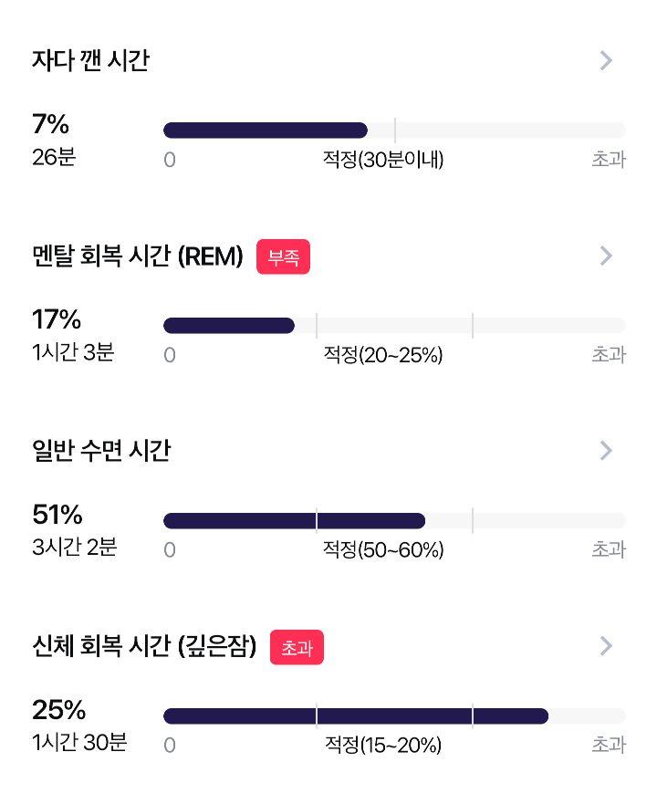Click the 깊은잠 progress bar
Image resolution: width=657 pixels, height=804 pixels.
(394, 715)
